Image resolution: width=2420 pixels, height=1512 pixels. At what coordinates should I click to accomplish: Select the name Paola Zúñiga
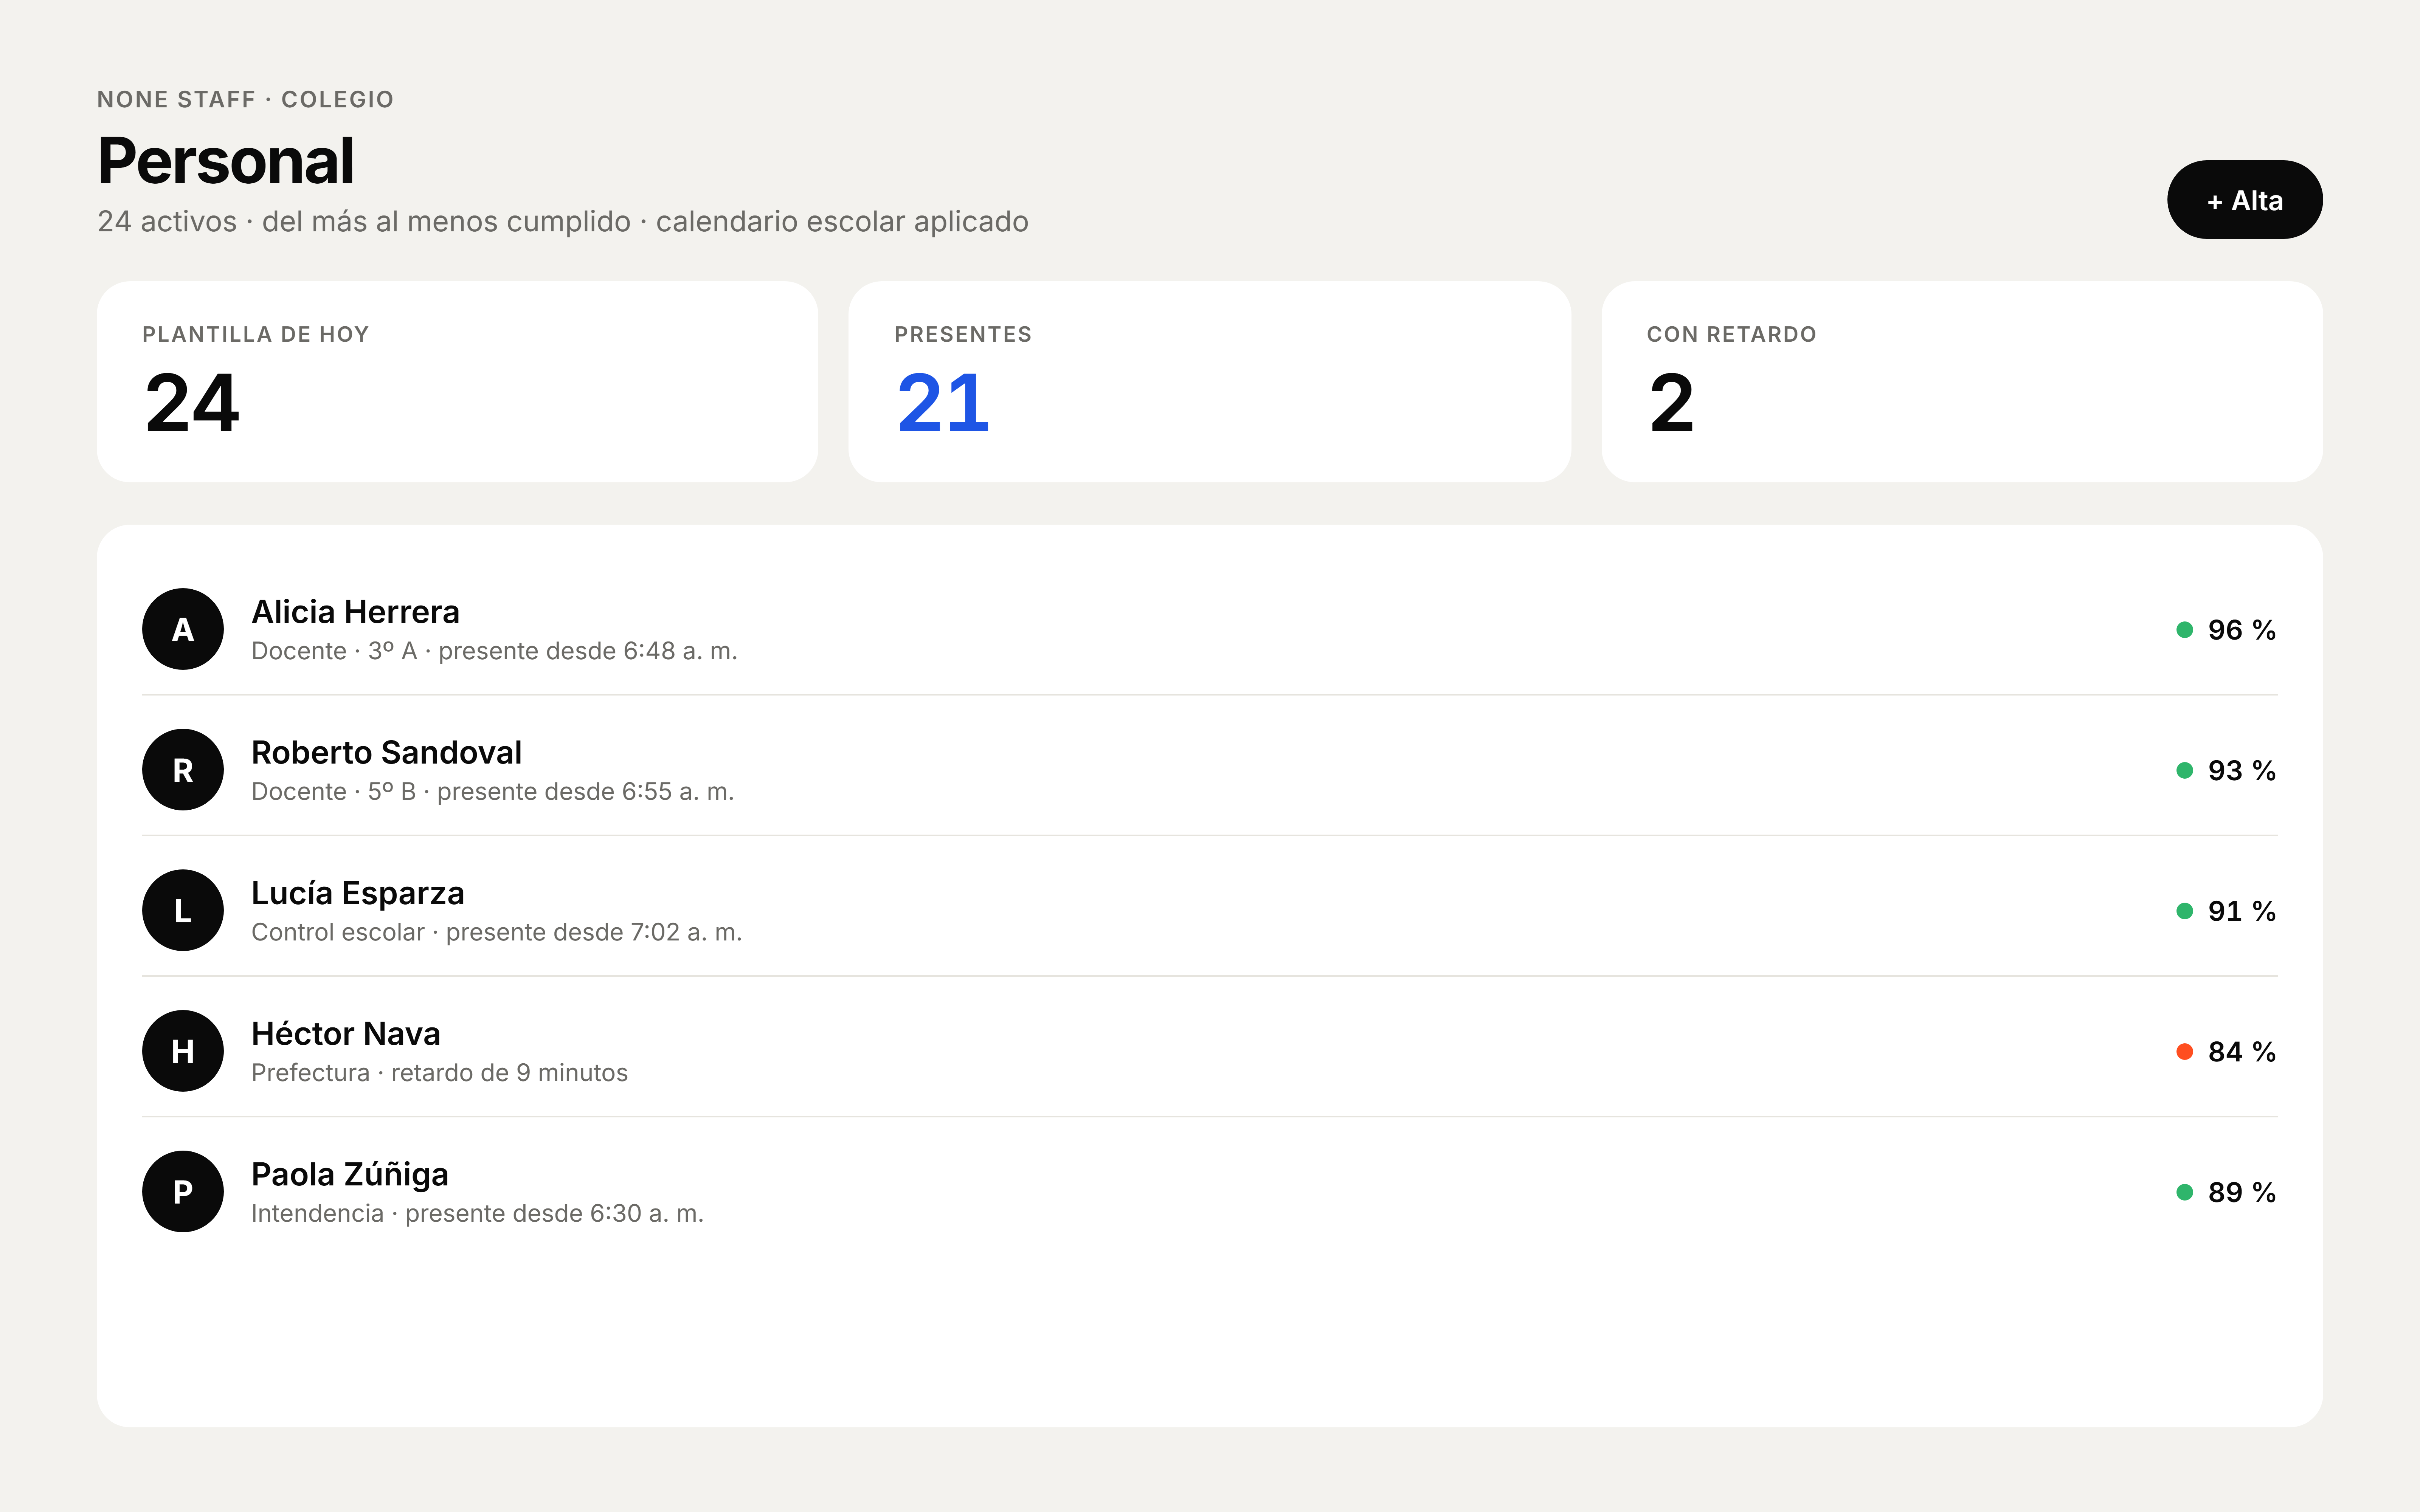click(350, 1174)
